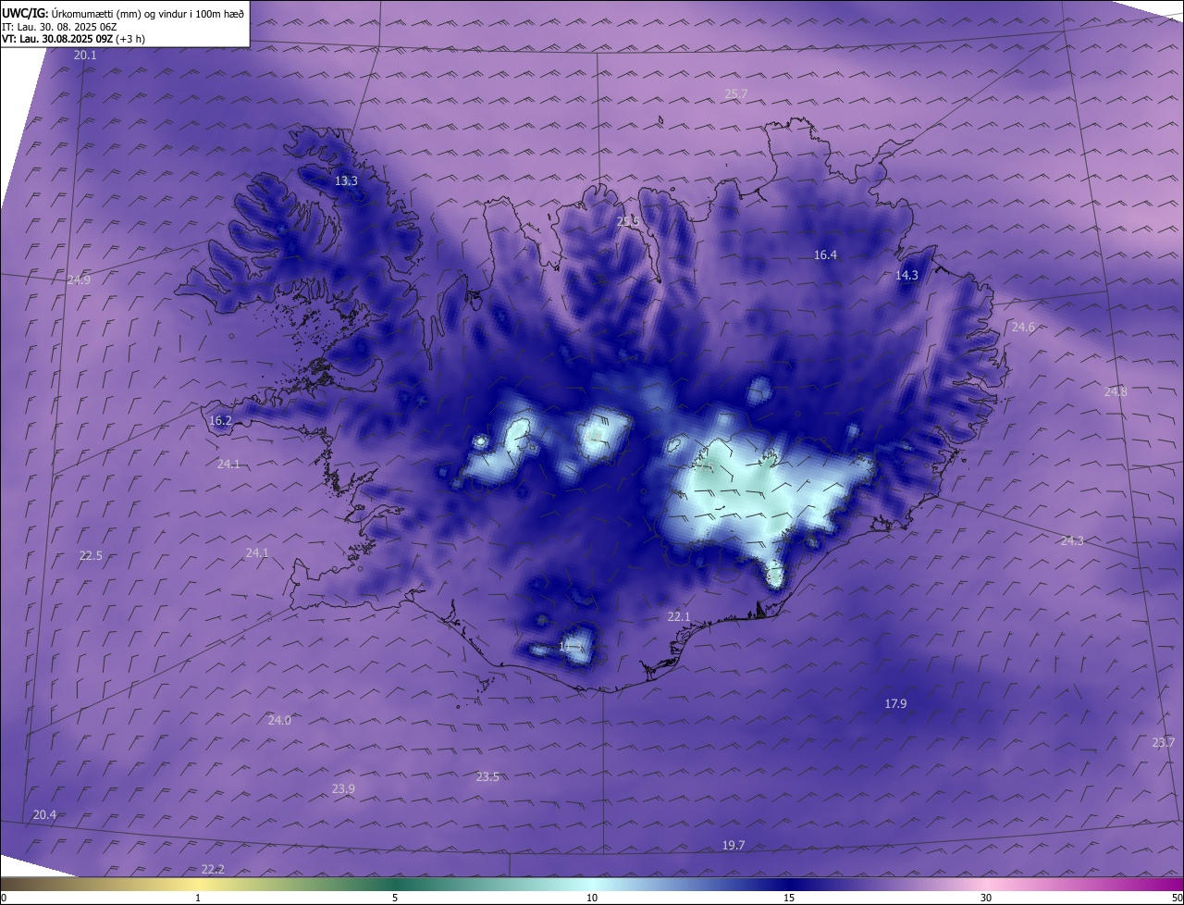Click the colour scale tick labelled 10
The width and height of the screenshot is (1184, 905).
tap(592, 899)
